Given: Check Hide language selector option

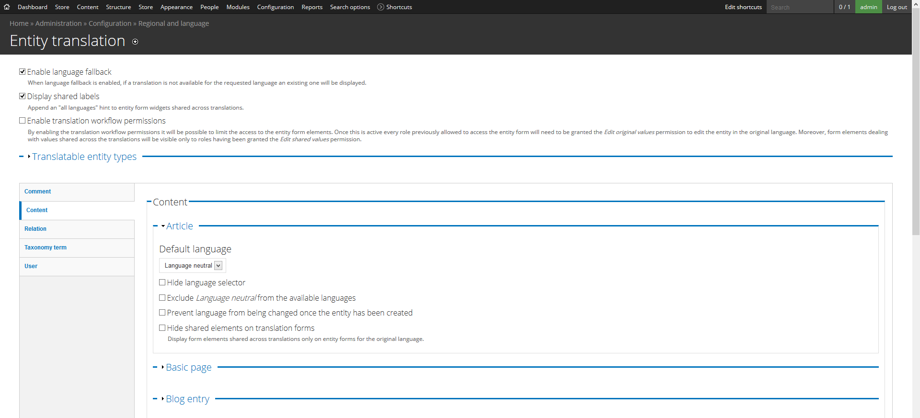Looking at the screenshot, I should point(162,282).
